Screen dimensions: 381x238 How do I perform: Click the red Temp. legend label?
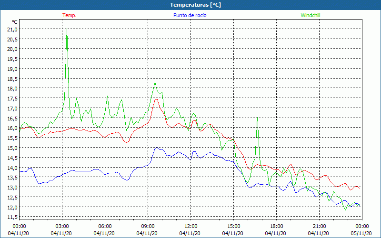pos(70,15)
